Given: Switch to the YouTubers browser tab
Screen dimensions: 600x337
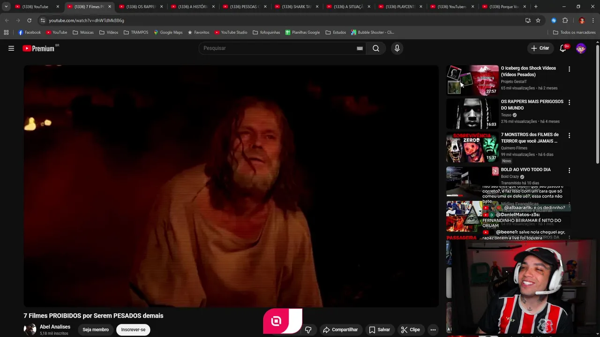Looking at the screenshot, I should (451, 7).
